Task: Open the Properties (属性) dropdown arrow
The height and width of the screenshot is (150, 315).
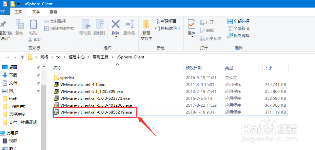Action: click(192, 36)
